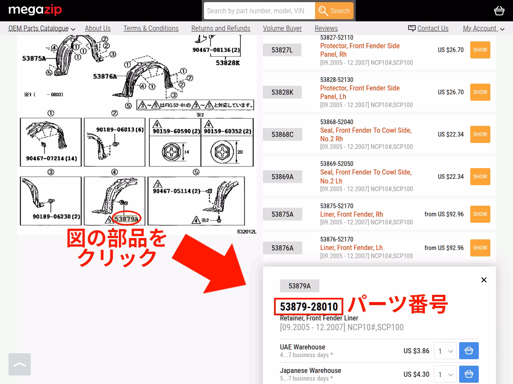Click the orange Search button
The width and height of the screenshot is (513, 384).
(x=334, y=11)
